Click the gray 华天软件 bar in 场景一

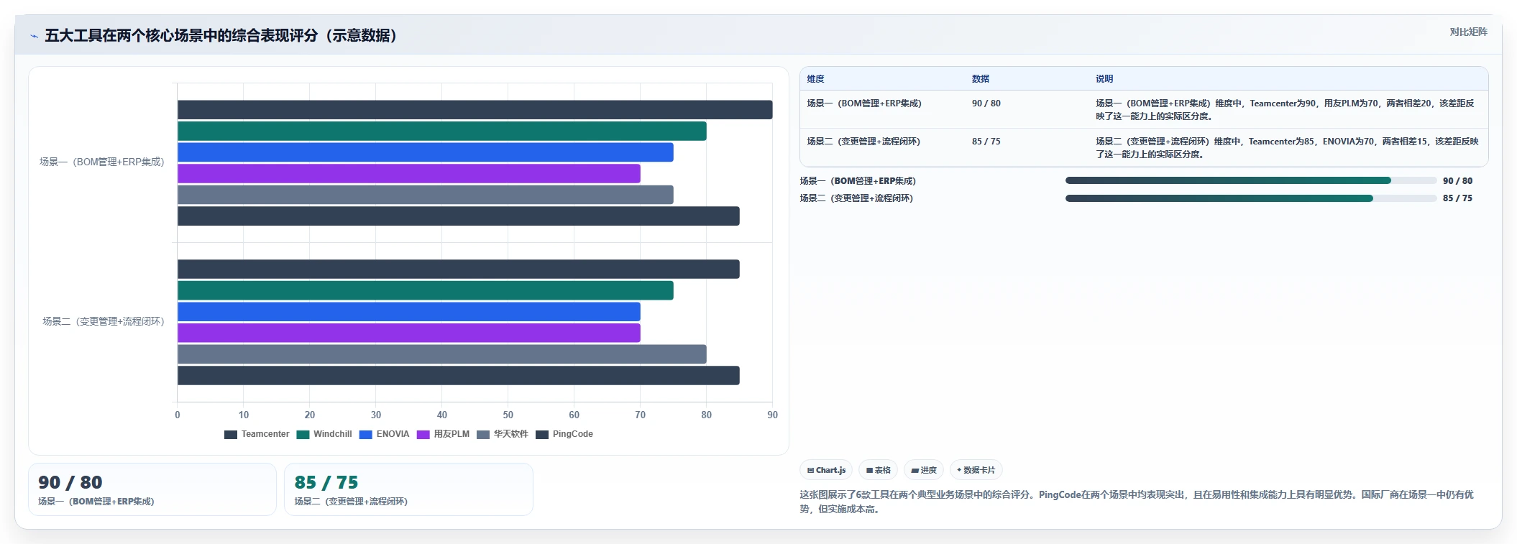pos(426,195)
